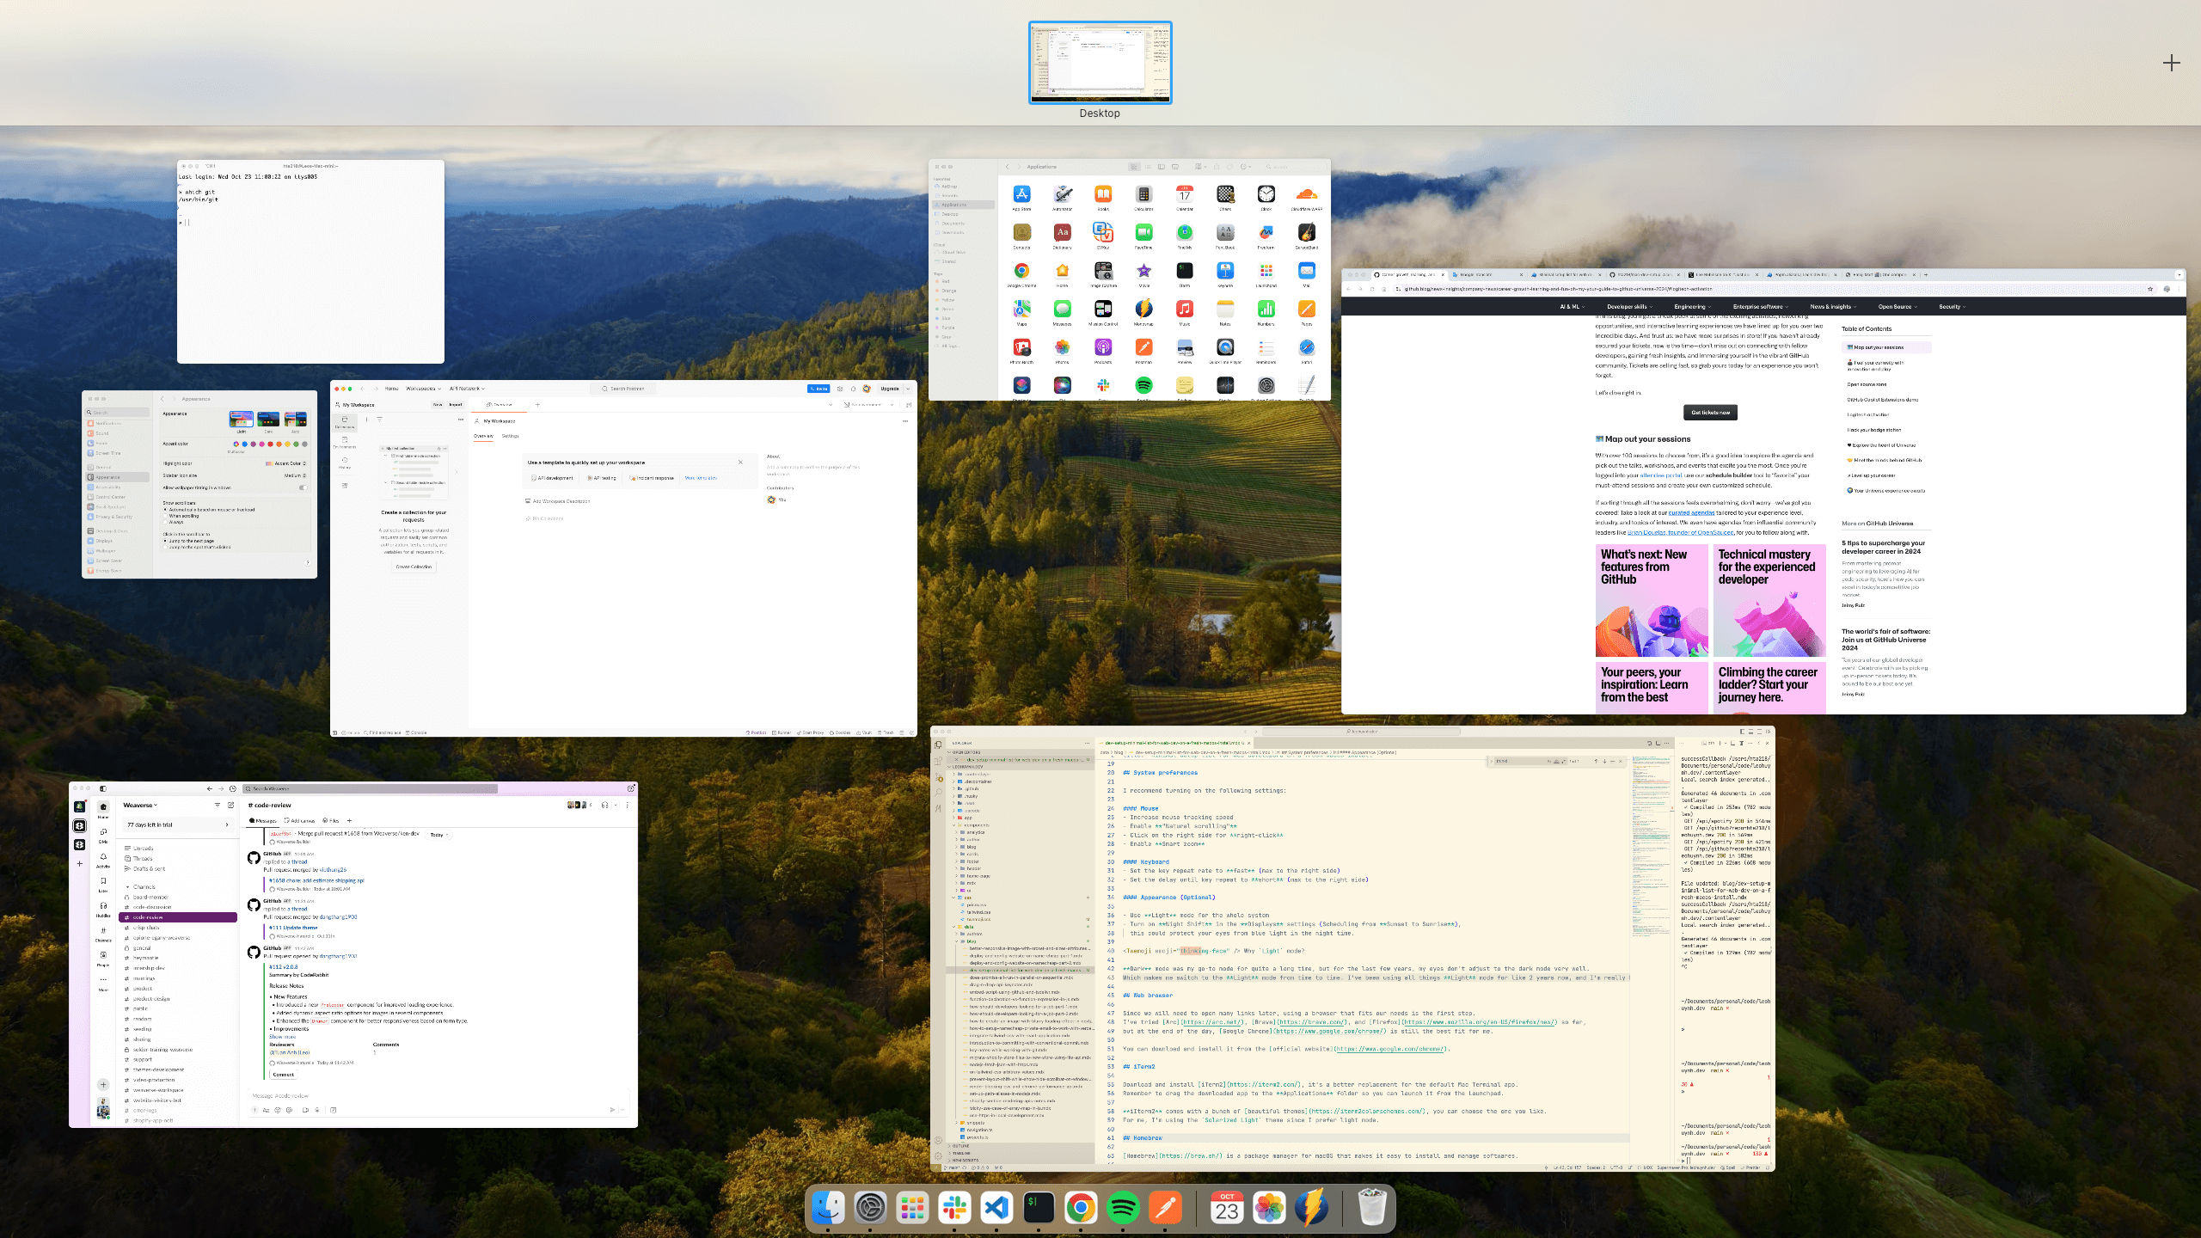Image resolution: width=2201 pixels, height=1238 pixels.
Task: Open the Sidebar icon size dropdown
Action: (x=295, y=475)
